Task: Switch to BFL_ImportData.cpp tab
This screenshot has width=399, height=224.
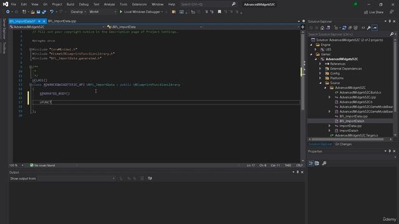Action: coord(62,21)
